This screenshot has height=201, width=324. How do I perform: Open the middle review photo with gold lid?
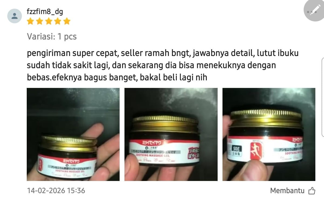coord(171,134)
